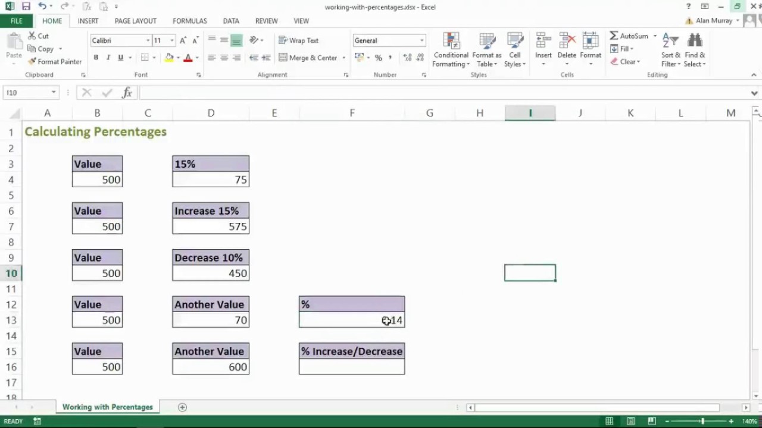This screenshot has width=762, height=428.
Task: Click the zoom out minus button
Action: point(667,421)
